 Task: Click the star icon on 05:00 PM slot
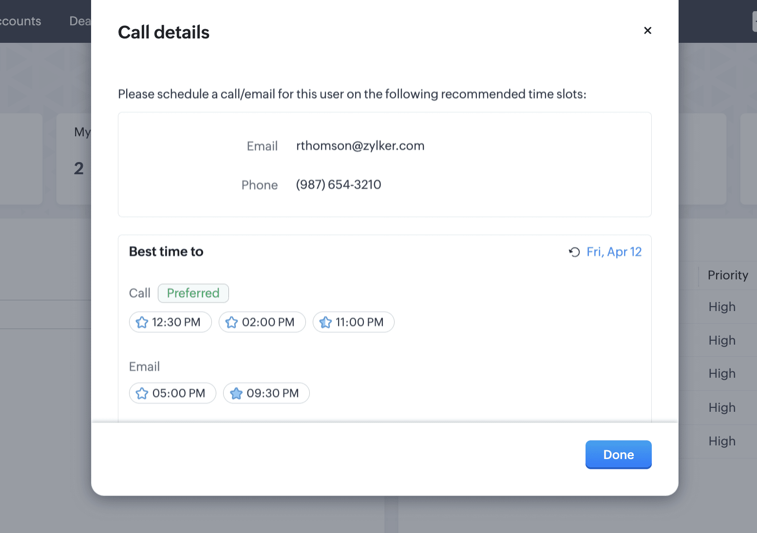tap(142, 393)
